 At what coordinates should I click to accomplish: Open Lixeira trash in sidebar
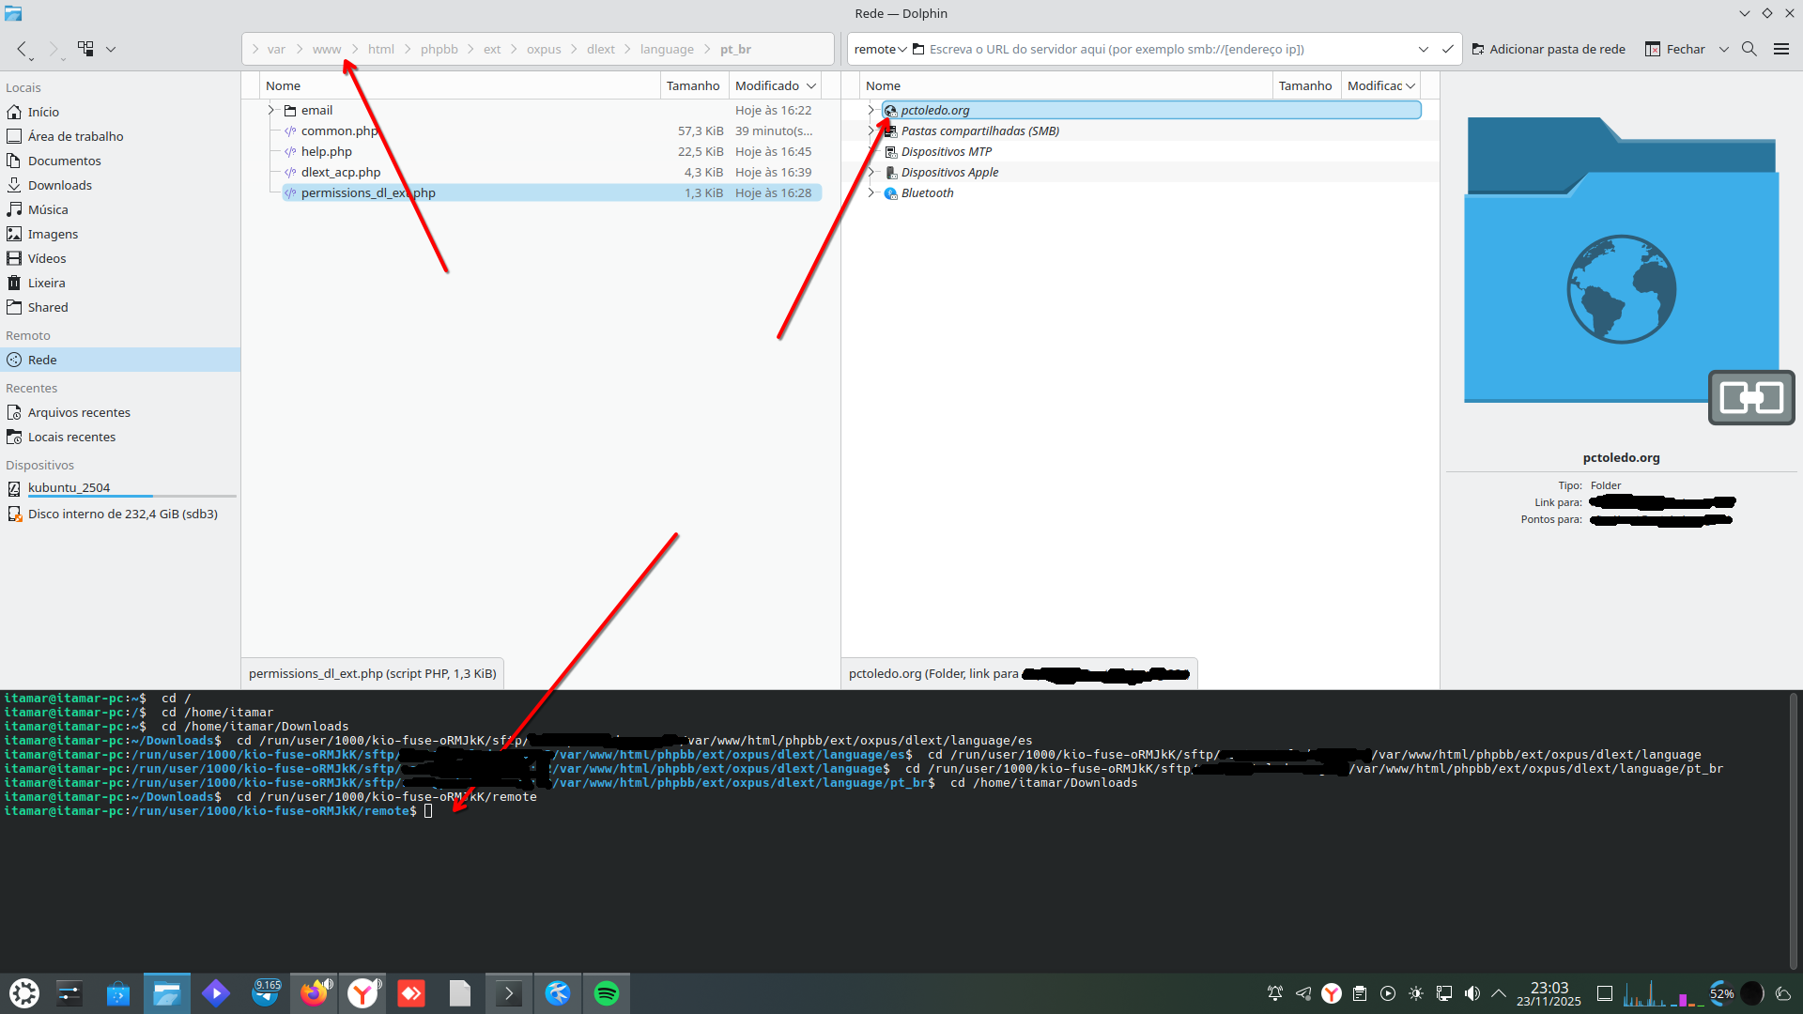pos(46,283)
